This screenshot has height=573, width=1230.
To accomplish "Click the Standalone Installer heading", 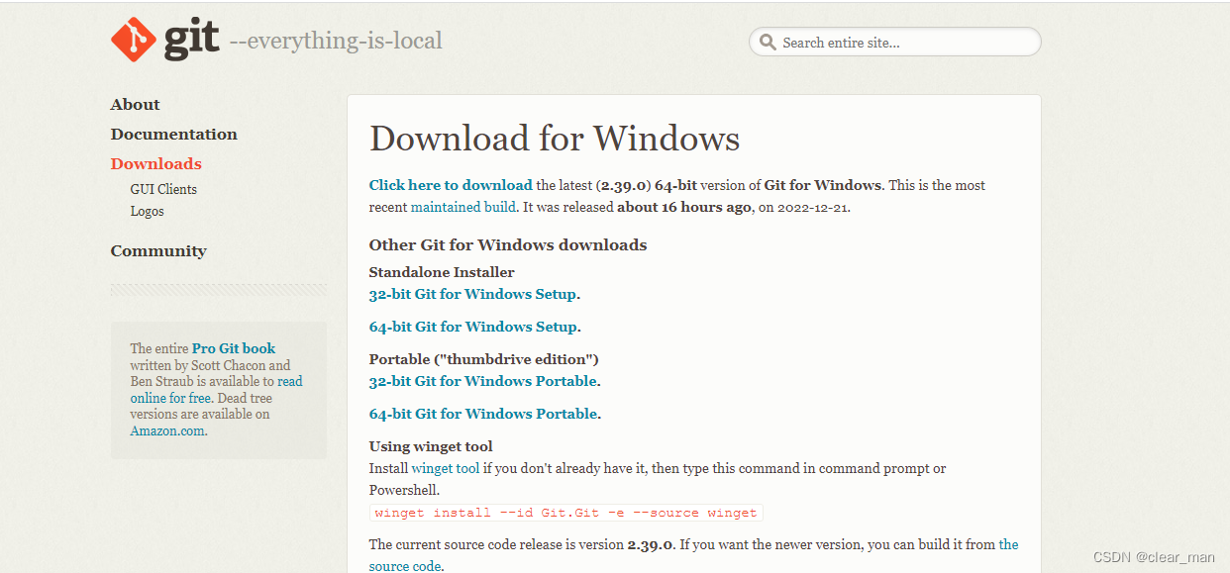I will 442,272.
